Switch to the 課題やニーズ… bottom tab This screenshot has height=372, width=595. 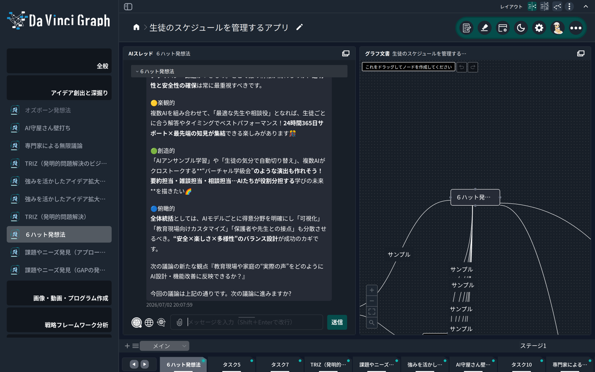(377, 365)
